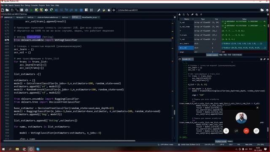Viewport: 270px width, 152px height.
Task: Switch to the History tab
Action: coord(230,141)
